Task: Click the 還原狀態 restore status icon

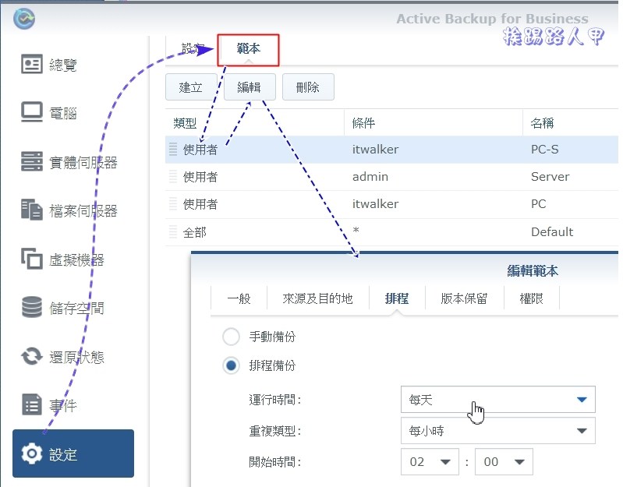Action: 32,356
